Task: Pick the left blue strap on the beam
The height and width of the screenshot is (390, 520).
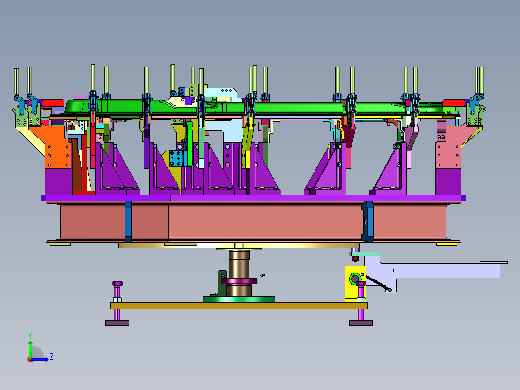Action: [x=128, y=222]
